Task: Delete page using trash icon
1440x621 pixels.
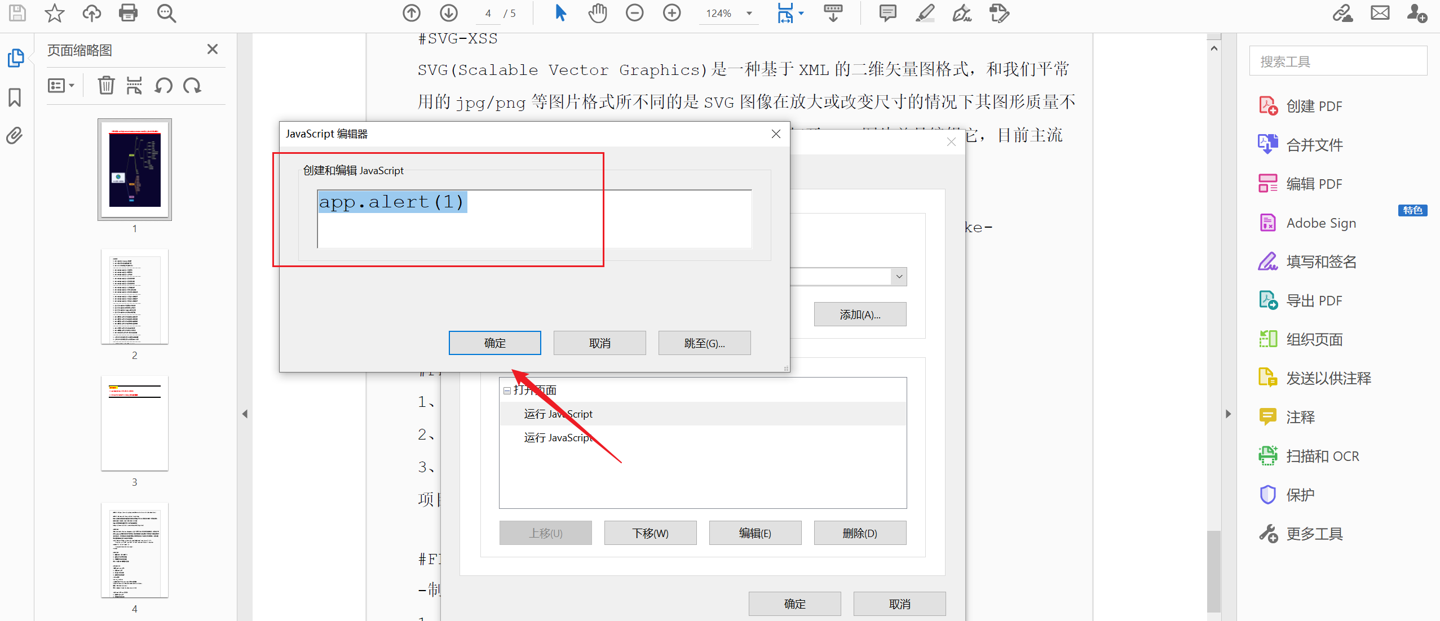Action: [x=106, y=86]
